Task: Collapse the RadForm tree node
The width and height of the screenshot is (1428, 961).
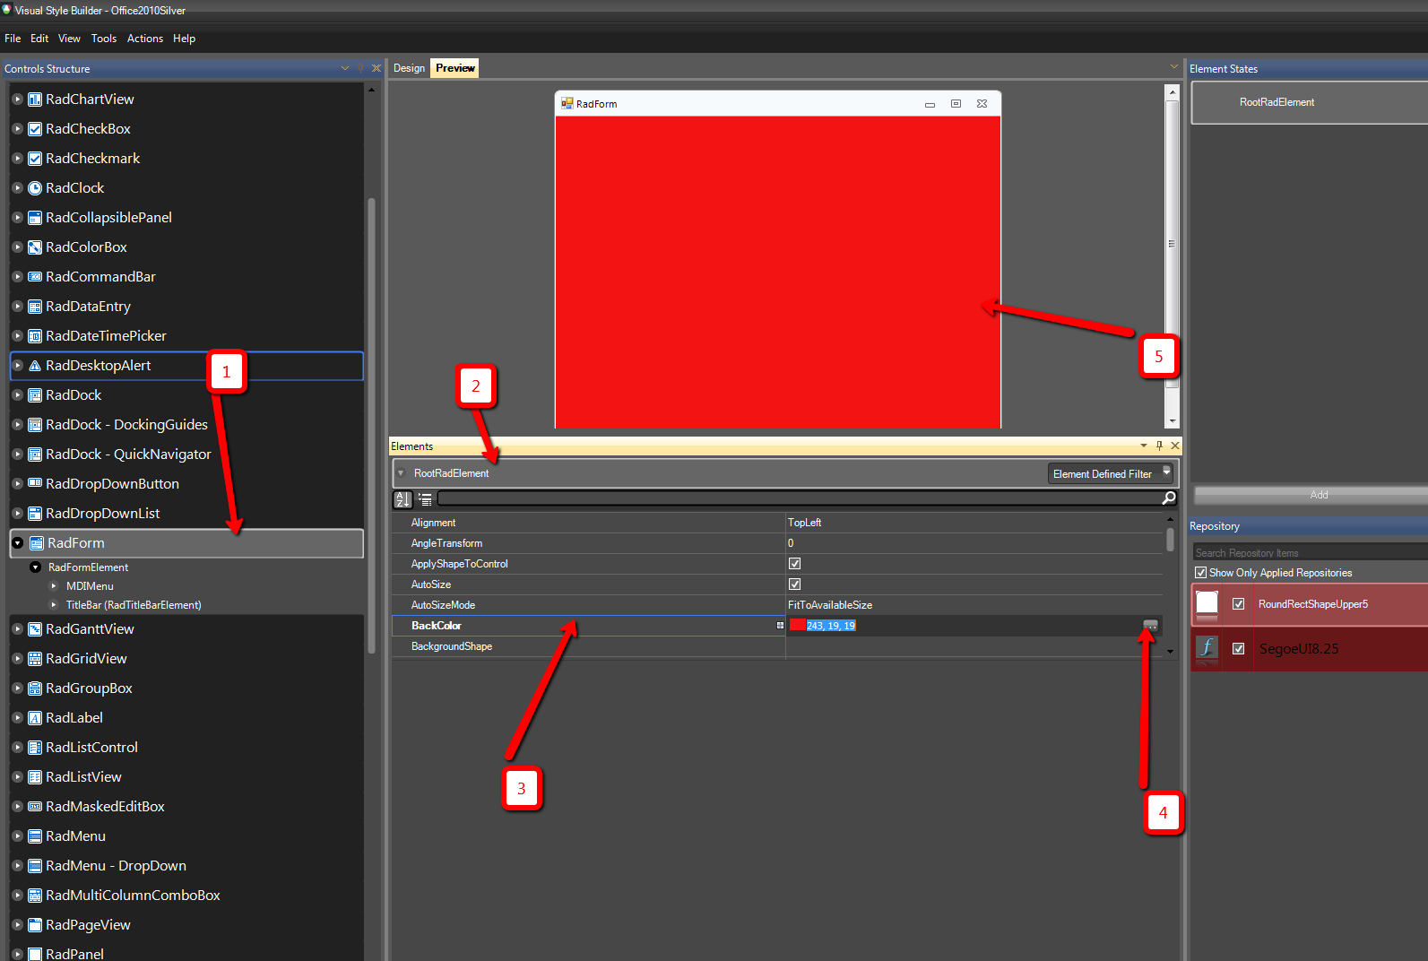Action: [17, 543]
